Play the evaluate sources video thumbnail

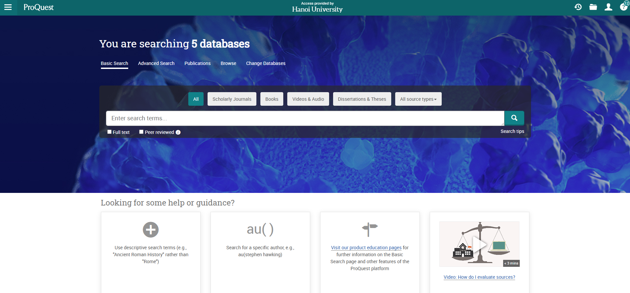(479, 244)
